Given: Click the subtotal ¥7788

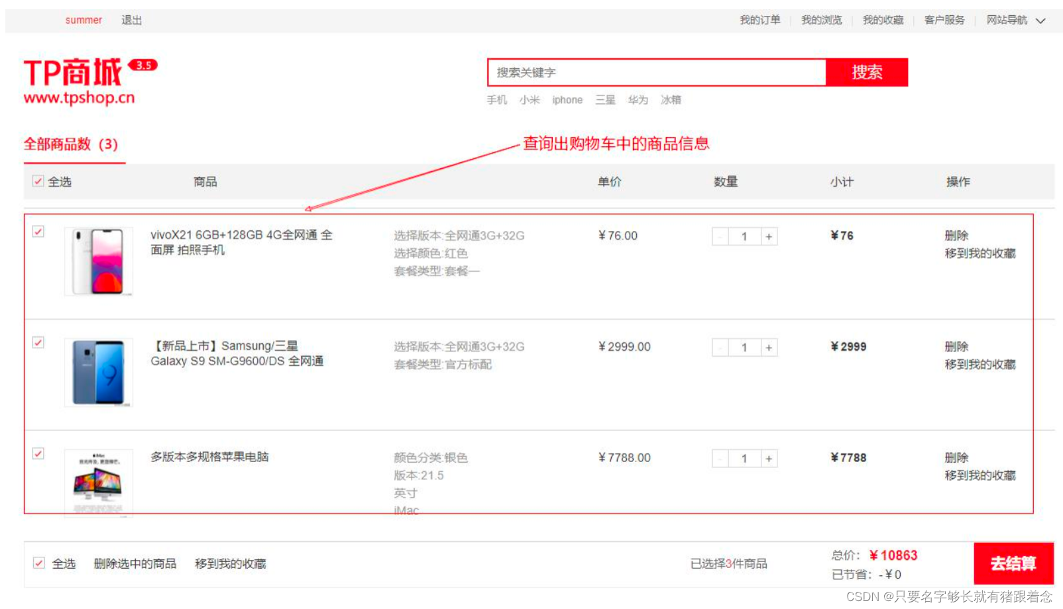Looking at the screenshot, I should (x=848, y=458).
